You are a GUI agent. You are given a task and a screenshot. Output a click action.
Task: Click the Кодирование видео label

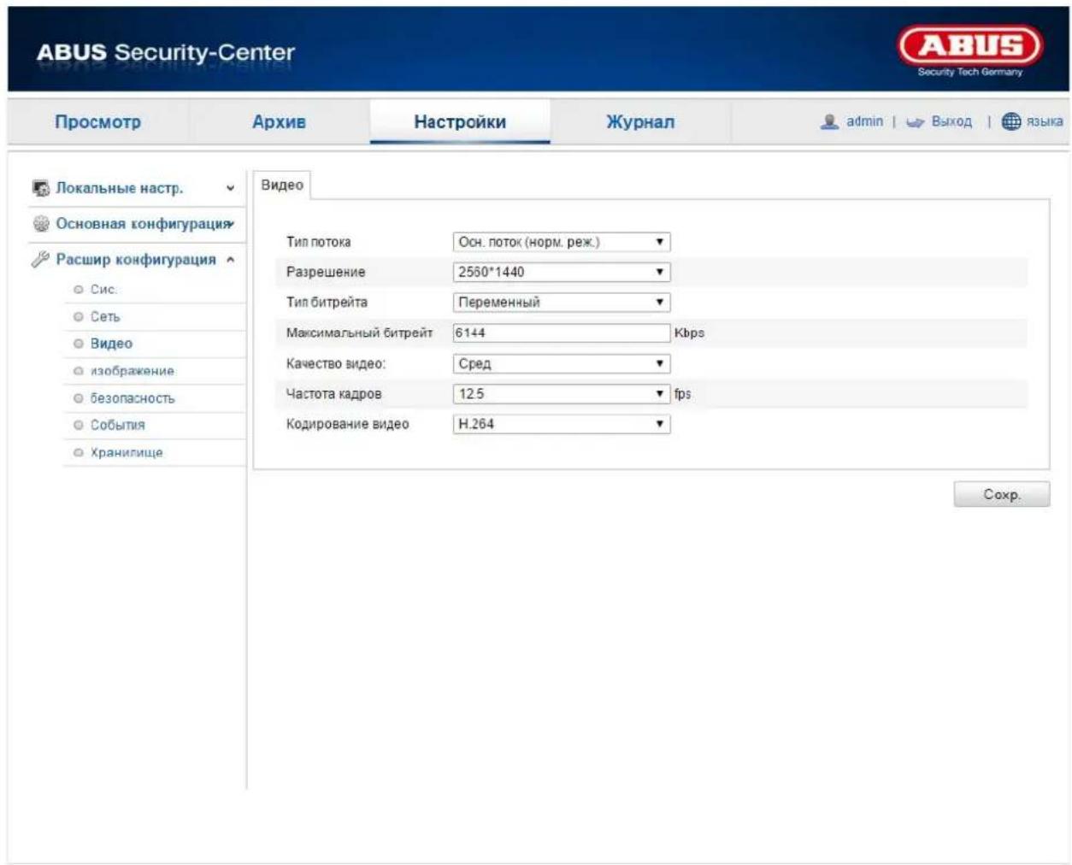[347, 424]
